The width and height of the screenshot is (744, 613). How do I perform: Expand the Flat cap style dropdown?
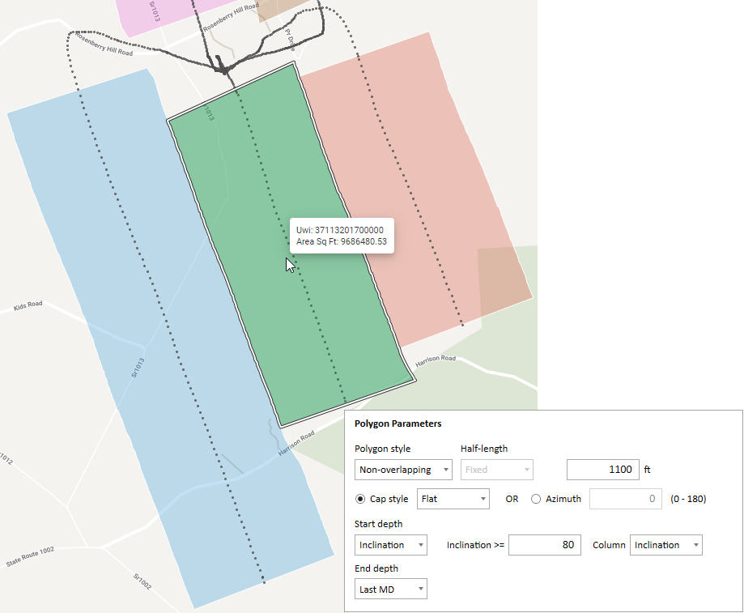[x=453, y=499]
